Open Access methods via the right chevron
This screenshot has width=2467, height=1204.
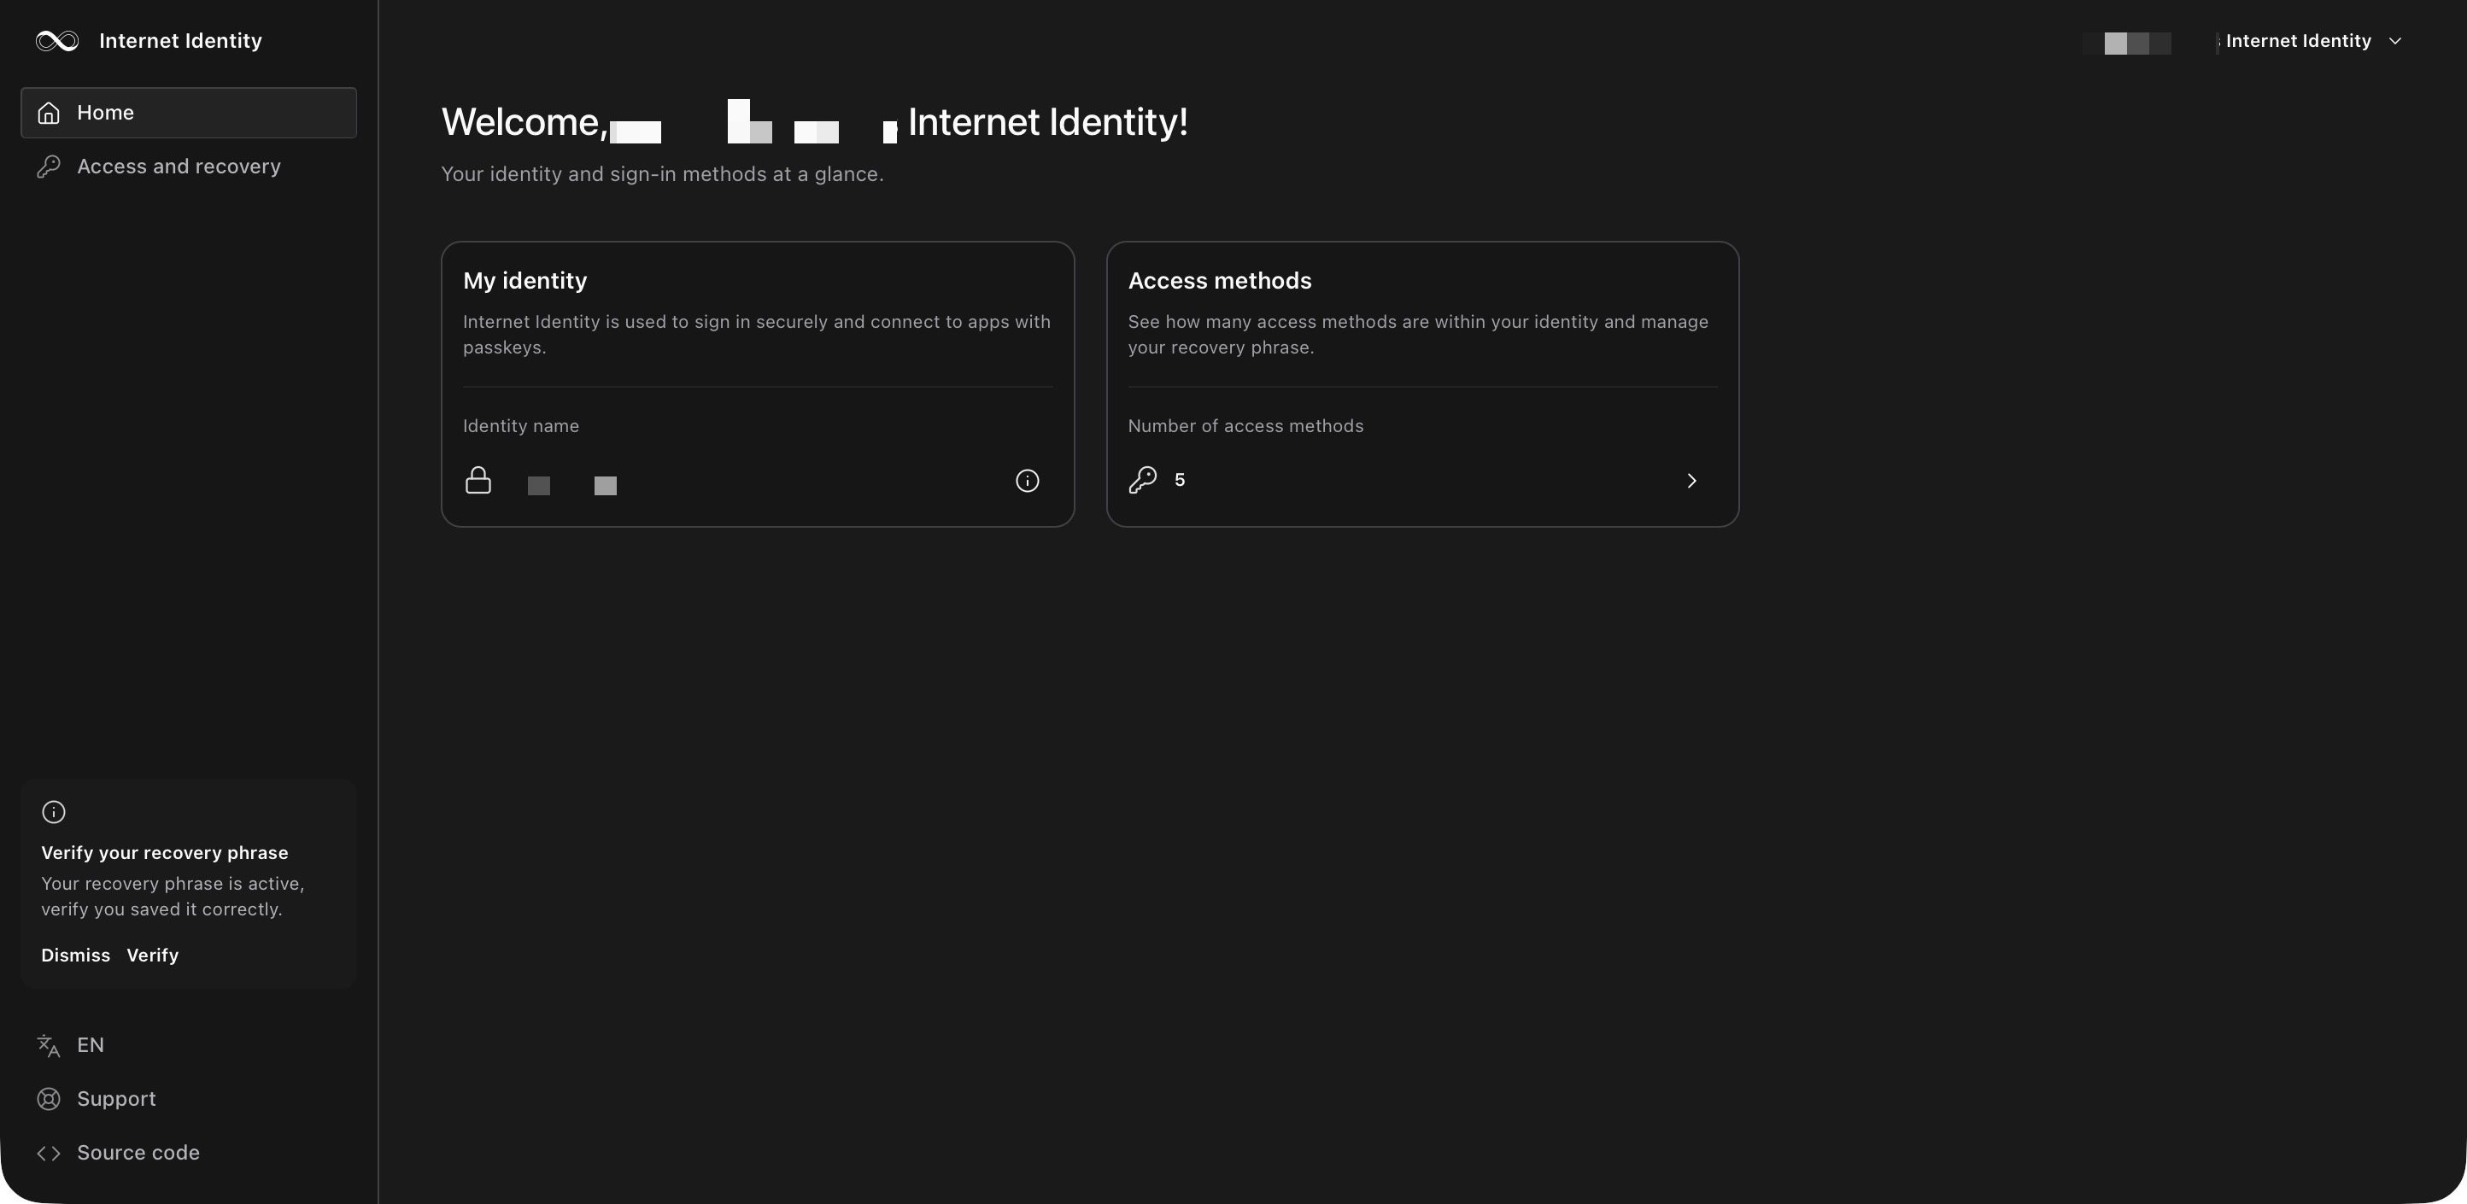[1691, 481]
